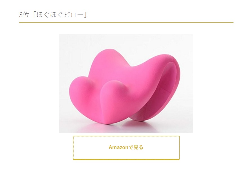Click the '見る' characters in the button
Image resolution: width=249 pixels, height=176 pixels.
[138, 147]
